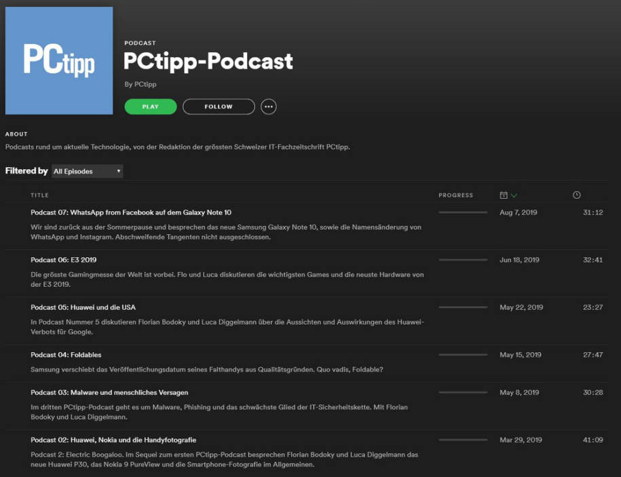The width and height of the screenshot is (621, 477).
Task: Play the PCtipp-Podcast
Action: [151, 107]
